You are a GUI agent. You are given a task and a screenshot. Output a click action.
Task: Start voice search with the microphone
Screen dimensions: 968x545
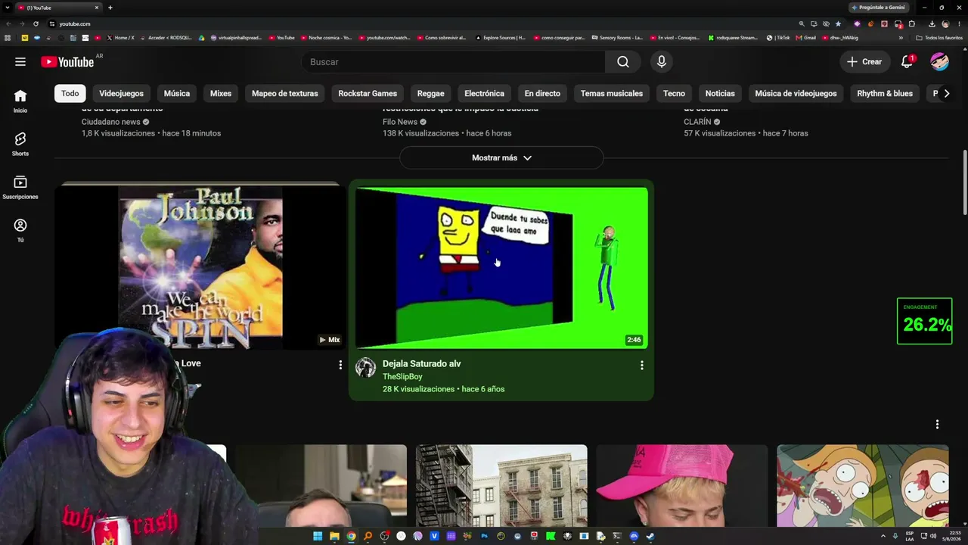[x=662, y=62]
